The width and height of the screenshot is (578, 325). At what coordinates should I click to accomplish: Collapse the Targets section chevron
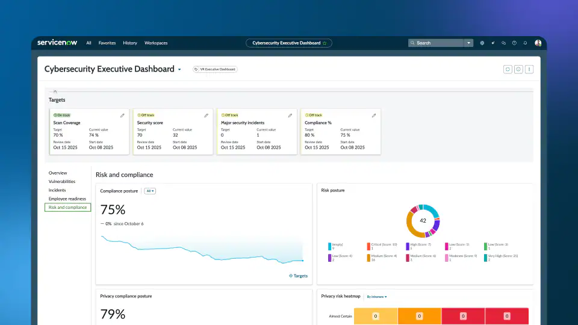(x=55, y=91)
